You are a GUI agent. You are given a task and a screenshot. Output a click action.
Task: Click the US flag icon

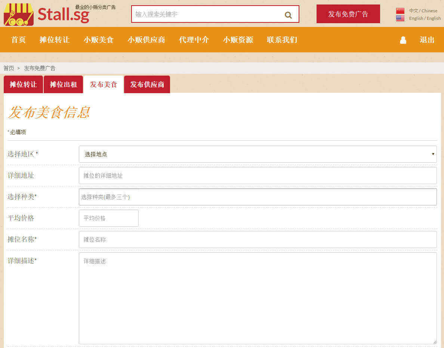pyautogui.click(x=400, y=18)
